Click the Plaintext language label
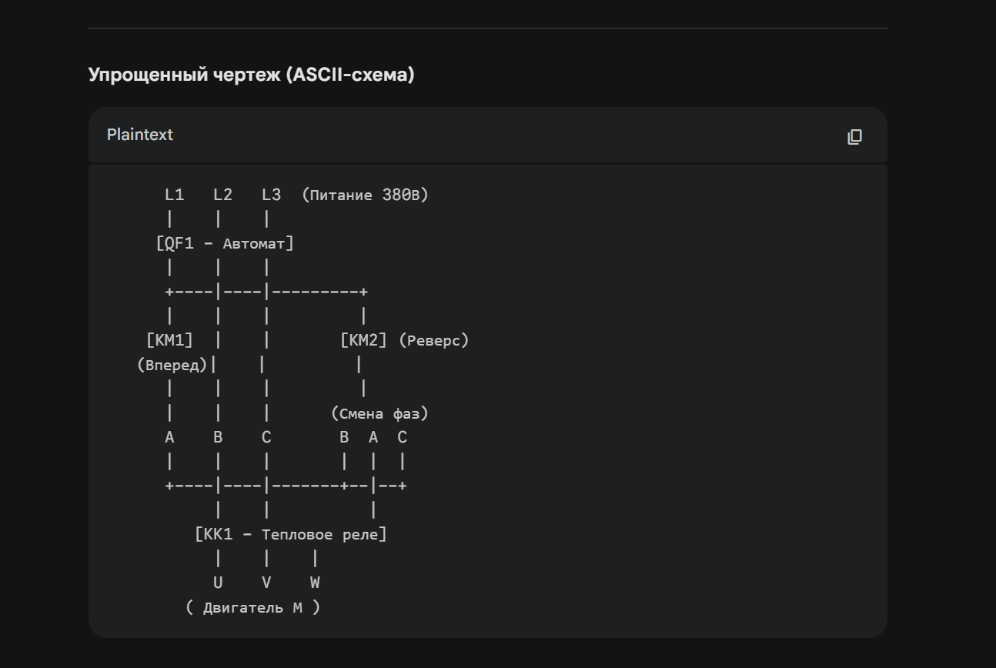The width and height of the screenshot is (996, 668). coord(140,135)
